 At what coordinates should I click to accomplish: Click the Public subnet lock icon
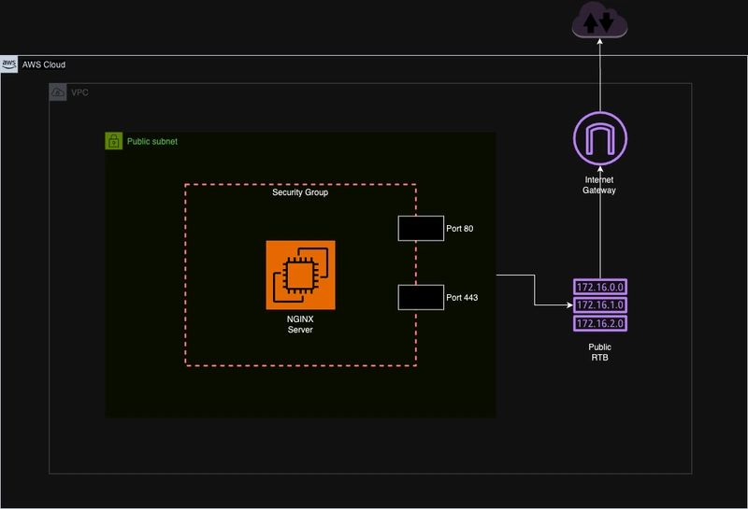[x=113, y=141]
